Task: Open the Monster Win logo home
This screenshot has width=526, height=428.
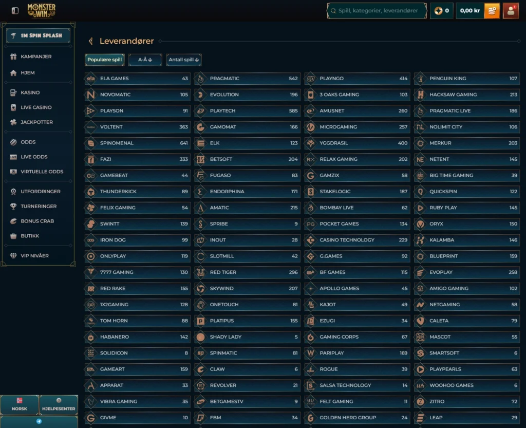Action: 42,10
